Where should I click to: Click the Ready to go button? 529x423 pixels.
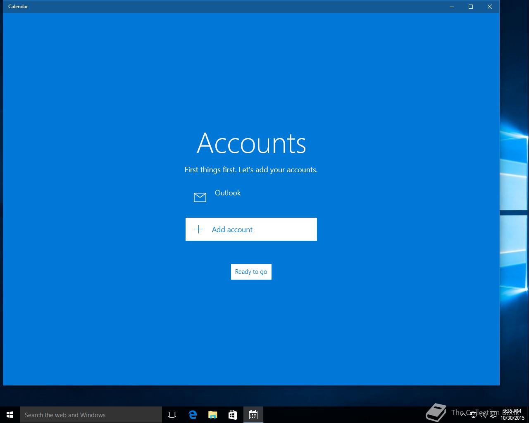(x=251, y=272)
